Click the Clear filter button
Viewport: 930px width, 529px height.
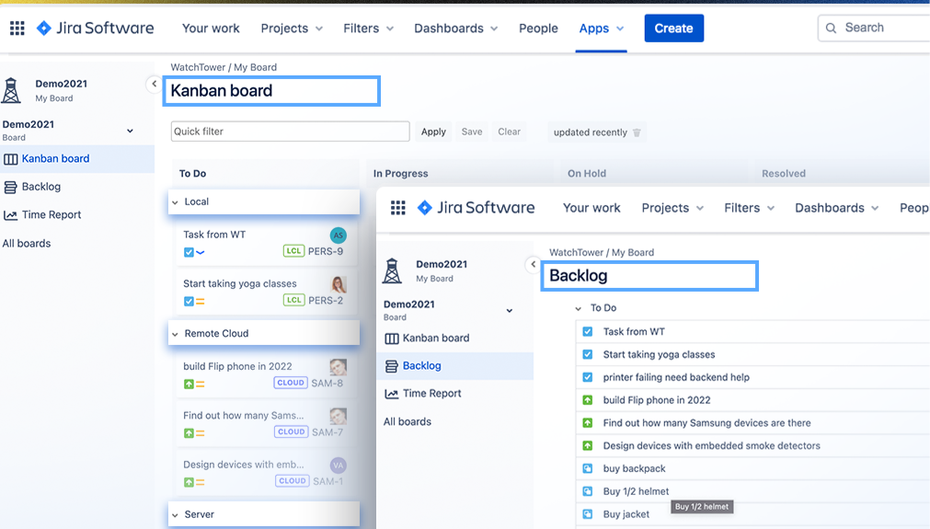[509, 132]
